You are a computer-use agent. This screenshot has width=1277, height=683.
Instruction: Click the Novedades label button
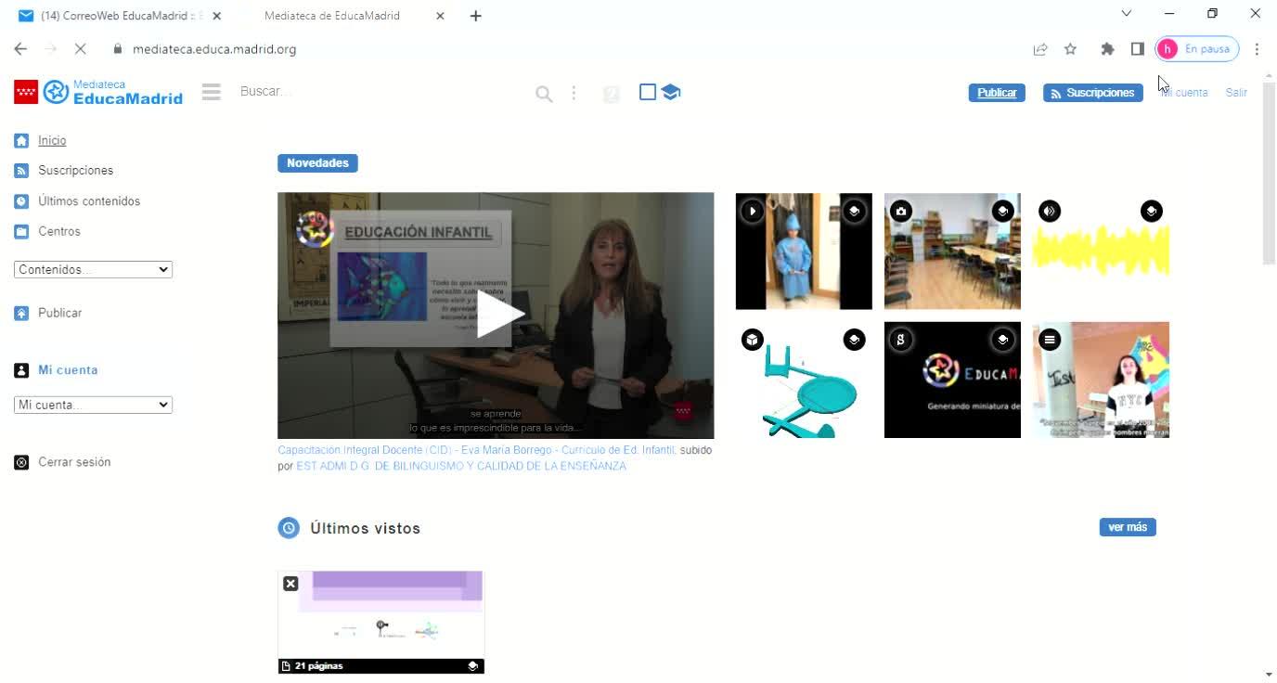(x=317, y=163)
